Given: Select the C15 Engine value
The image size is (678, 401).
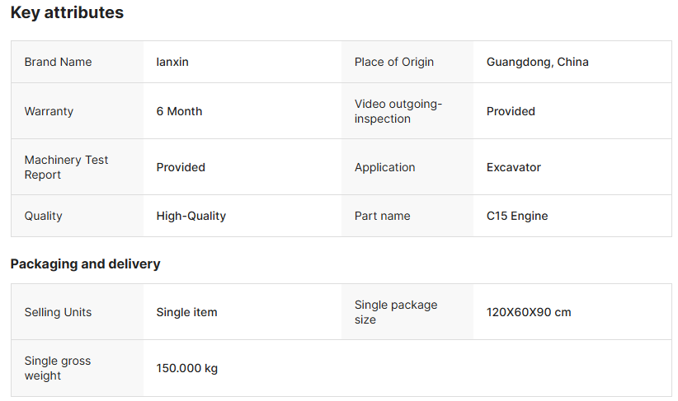Looking at the screenshot, I should click(517, 216).
